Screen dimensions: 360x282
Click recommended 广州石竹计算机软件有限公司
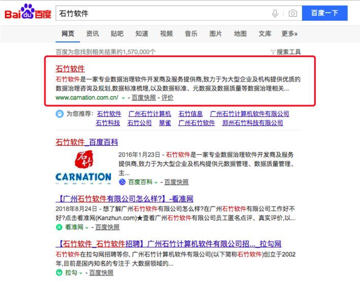pos(249,114)
